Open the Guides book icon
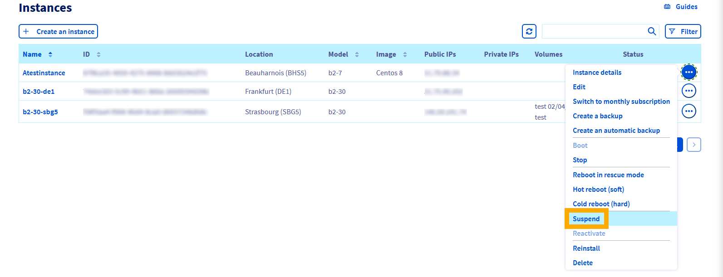723x277 pixels. [x=667, y=7]
